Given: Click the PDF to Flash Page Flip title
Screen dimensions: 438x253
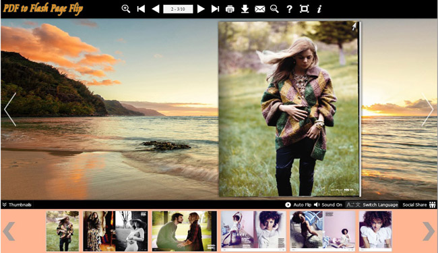Looking at the screenshot, I should click(x=43, y=9).
